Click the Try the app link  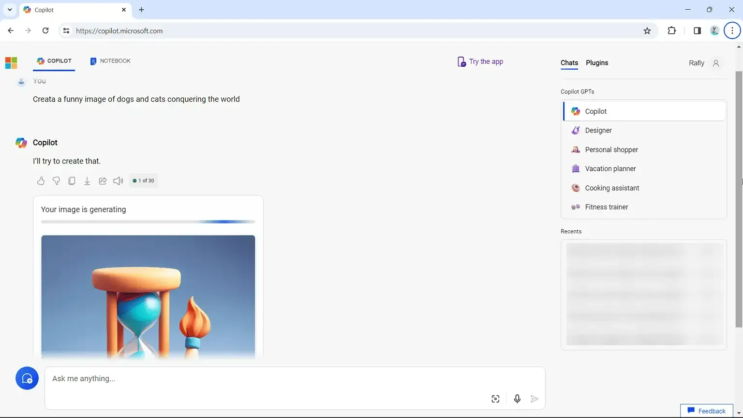click(x=480, y=61)
